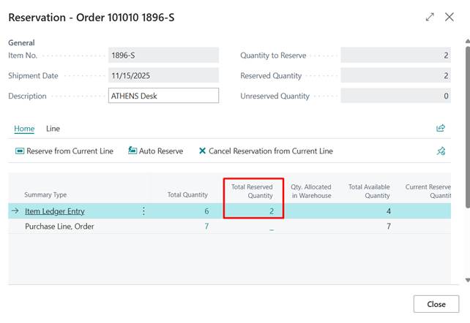Screen dimensions: 470x323
Task: Cancel Reservation from Current Line
Action: (x=266, y=151)
